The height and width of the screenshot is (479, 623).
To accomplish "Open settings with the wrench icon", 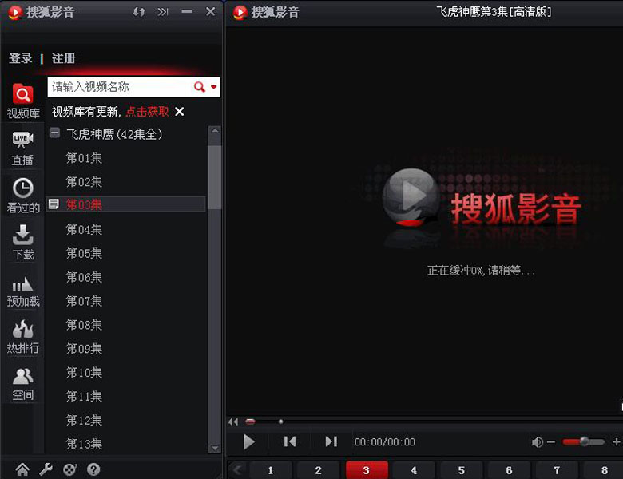I will (46, 469).
